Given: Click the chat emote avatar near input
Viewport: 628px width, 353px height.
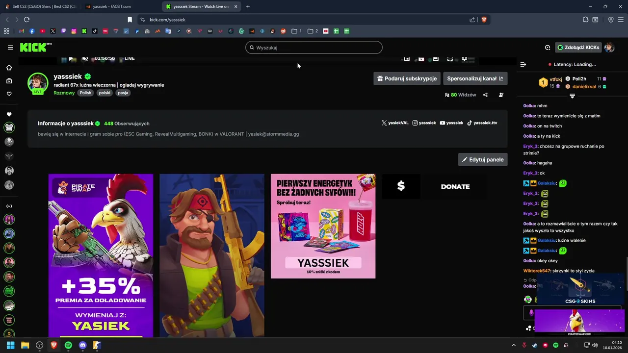Looking at the screenshot, I should point(527,299).
